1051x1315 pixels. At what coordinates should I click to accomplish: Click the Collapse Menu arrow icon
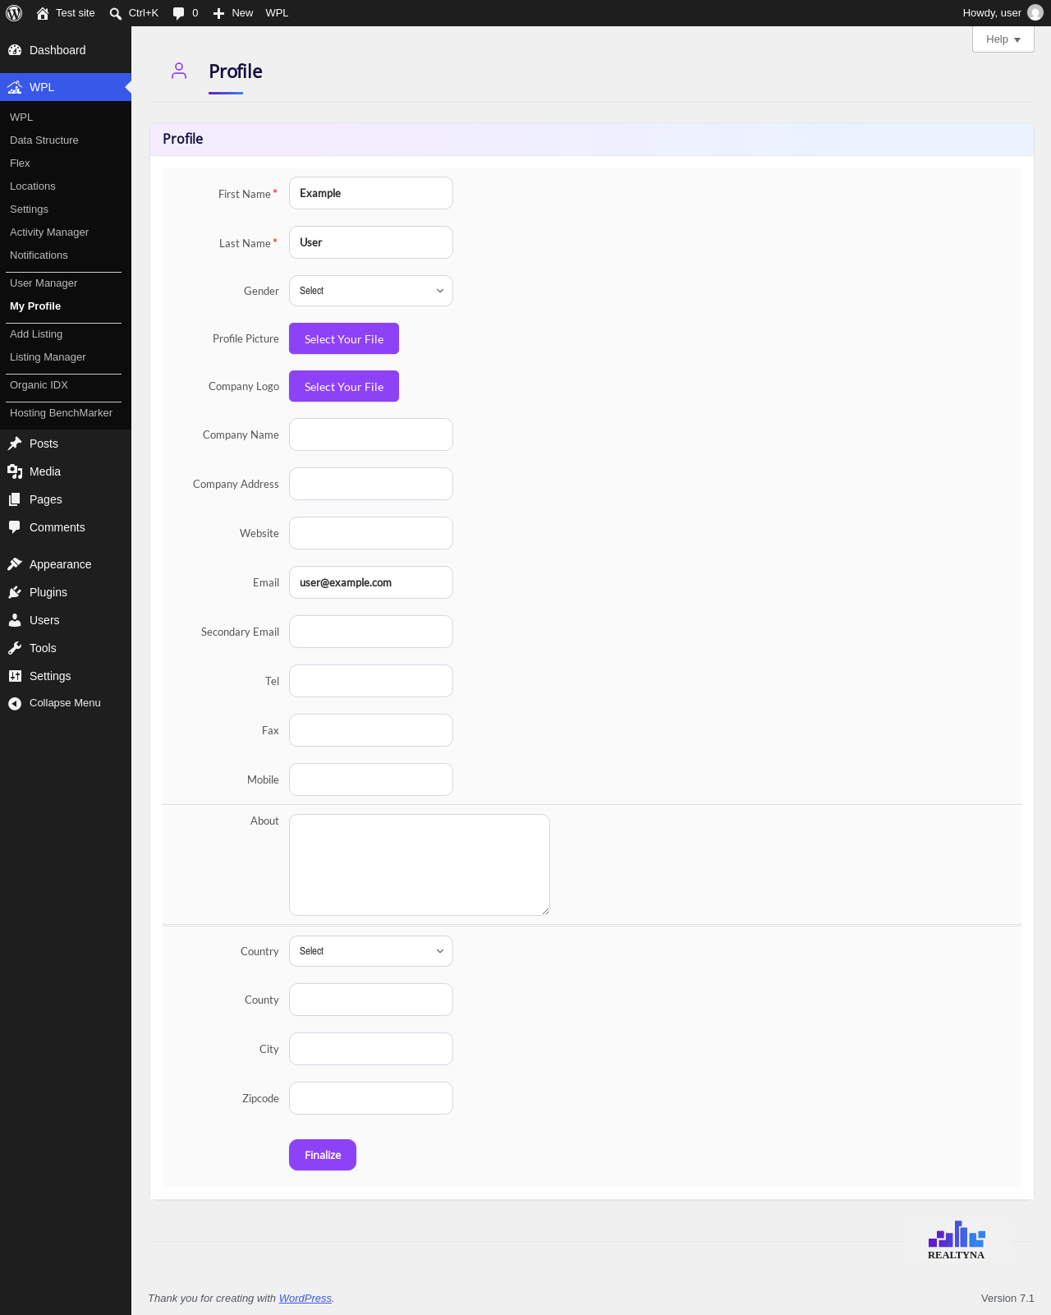pyautogui.click(x=15, y=703)
